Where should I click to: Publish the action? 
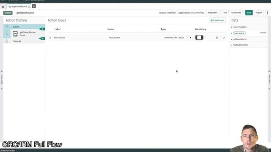coord(259,13)
